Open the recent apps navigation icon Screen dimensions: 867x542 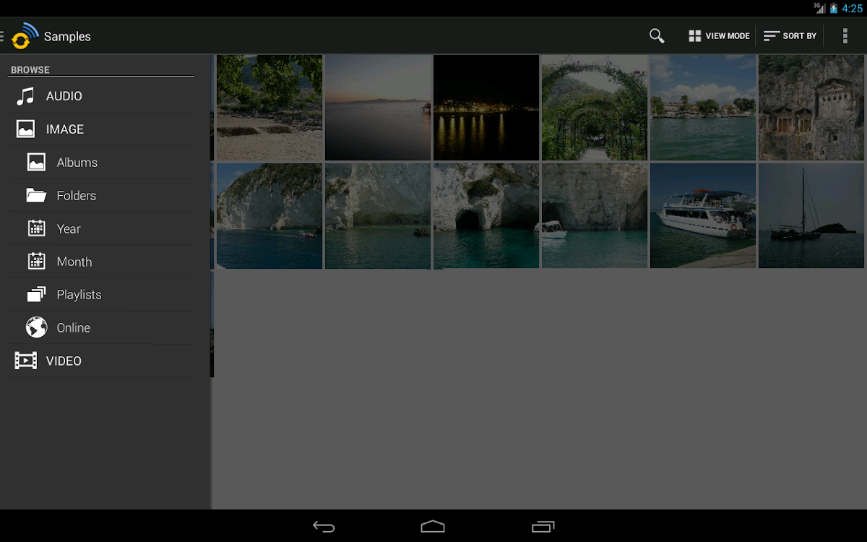[543, 526]
